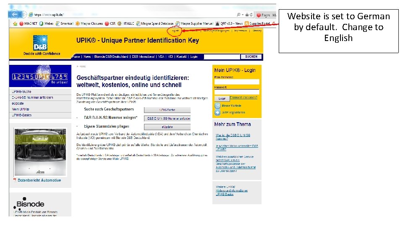Open the UPIK Basics link under Weitere UPIK
This screenshot has height=226, width=403.
(225, 194)
